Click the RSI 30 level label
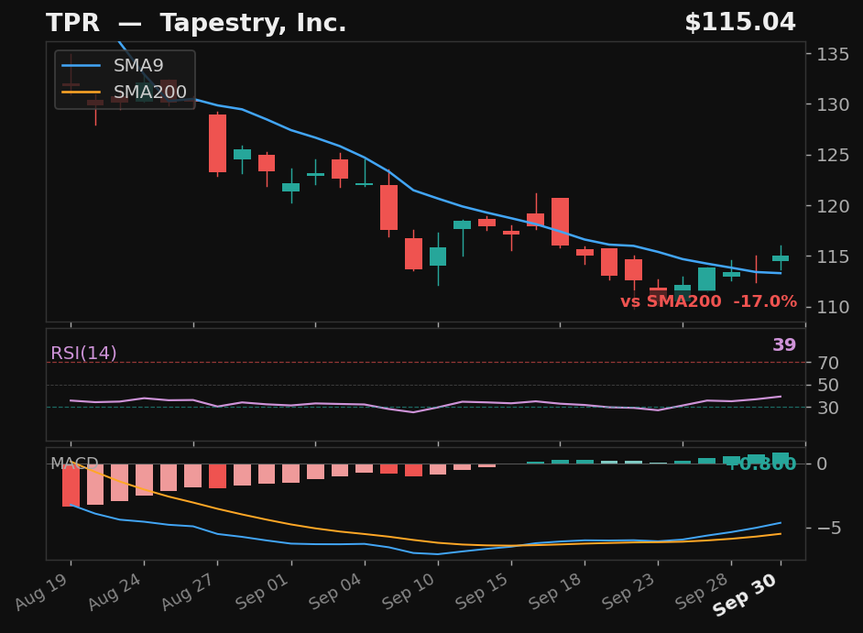863x633 pixels. pyautogui.click(x=828, y=408)
